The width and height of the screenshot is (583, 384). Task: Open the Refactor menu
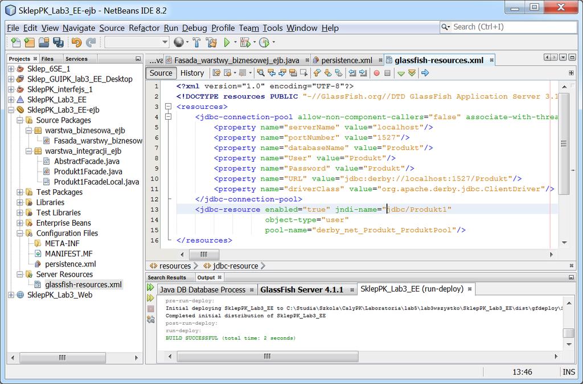click(x=144, y=28)
